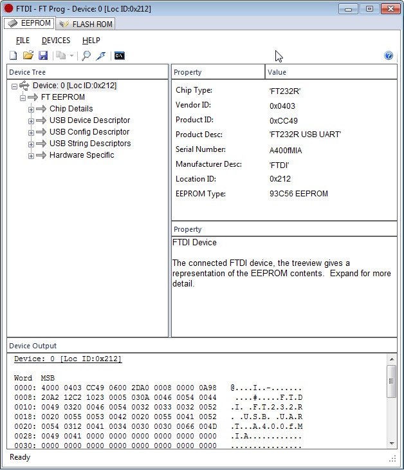
Task: Click the USB device icon in tree
Action: (24, 86)
